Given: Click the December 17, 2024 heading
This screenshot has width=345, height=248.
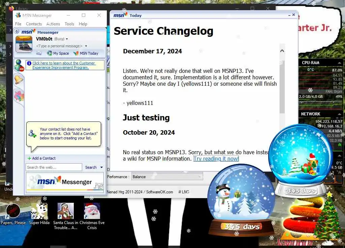Looking at the screenshot, I should tap(153, 51).
